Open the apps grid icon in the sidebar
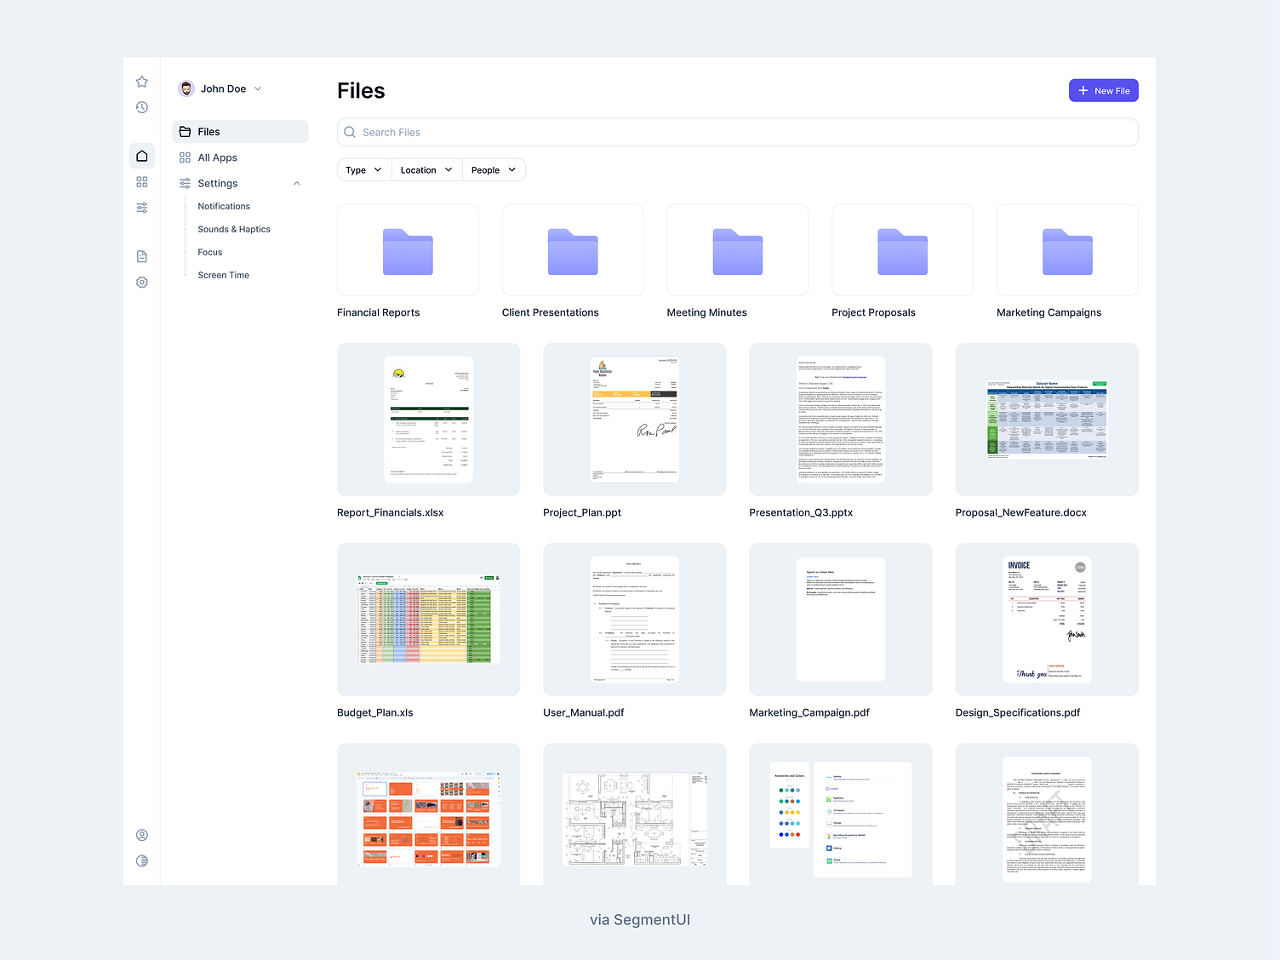This screenshot has width=1280, height=960. pos(141,181)
